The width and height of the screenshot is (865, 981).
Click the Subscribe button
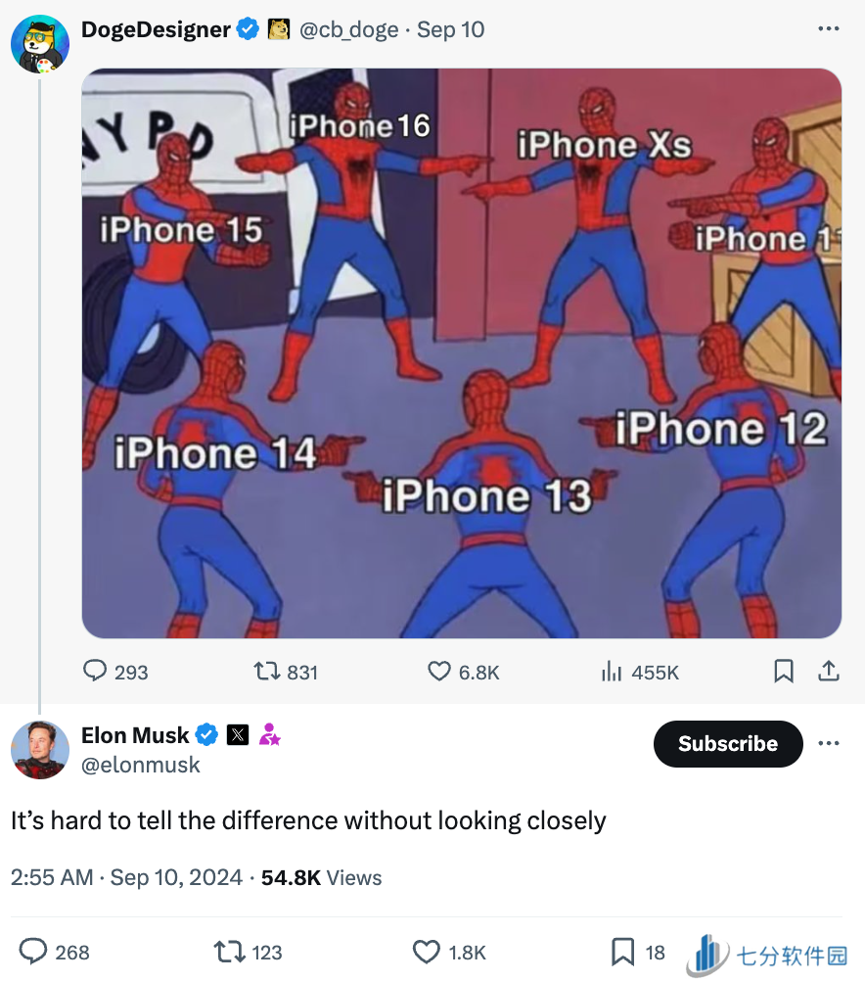pos(727,744)
